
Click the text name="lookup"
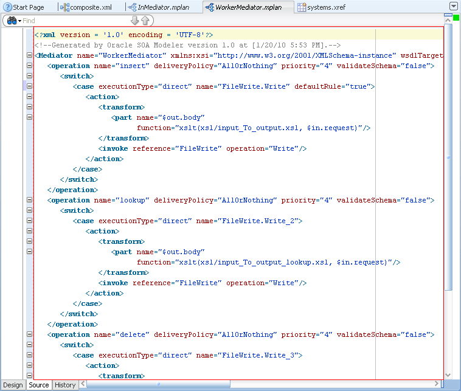(x=122, y=200)
